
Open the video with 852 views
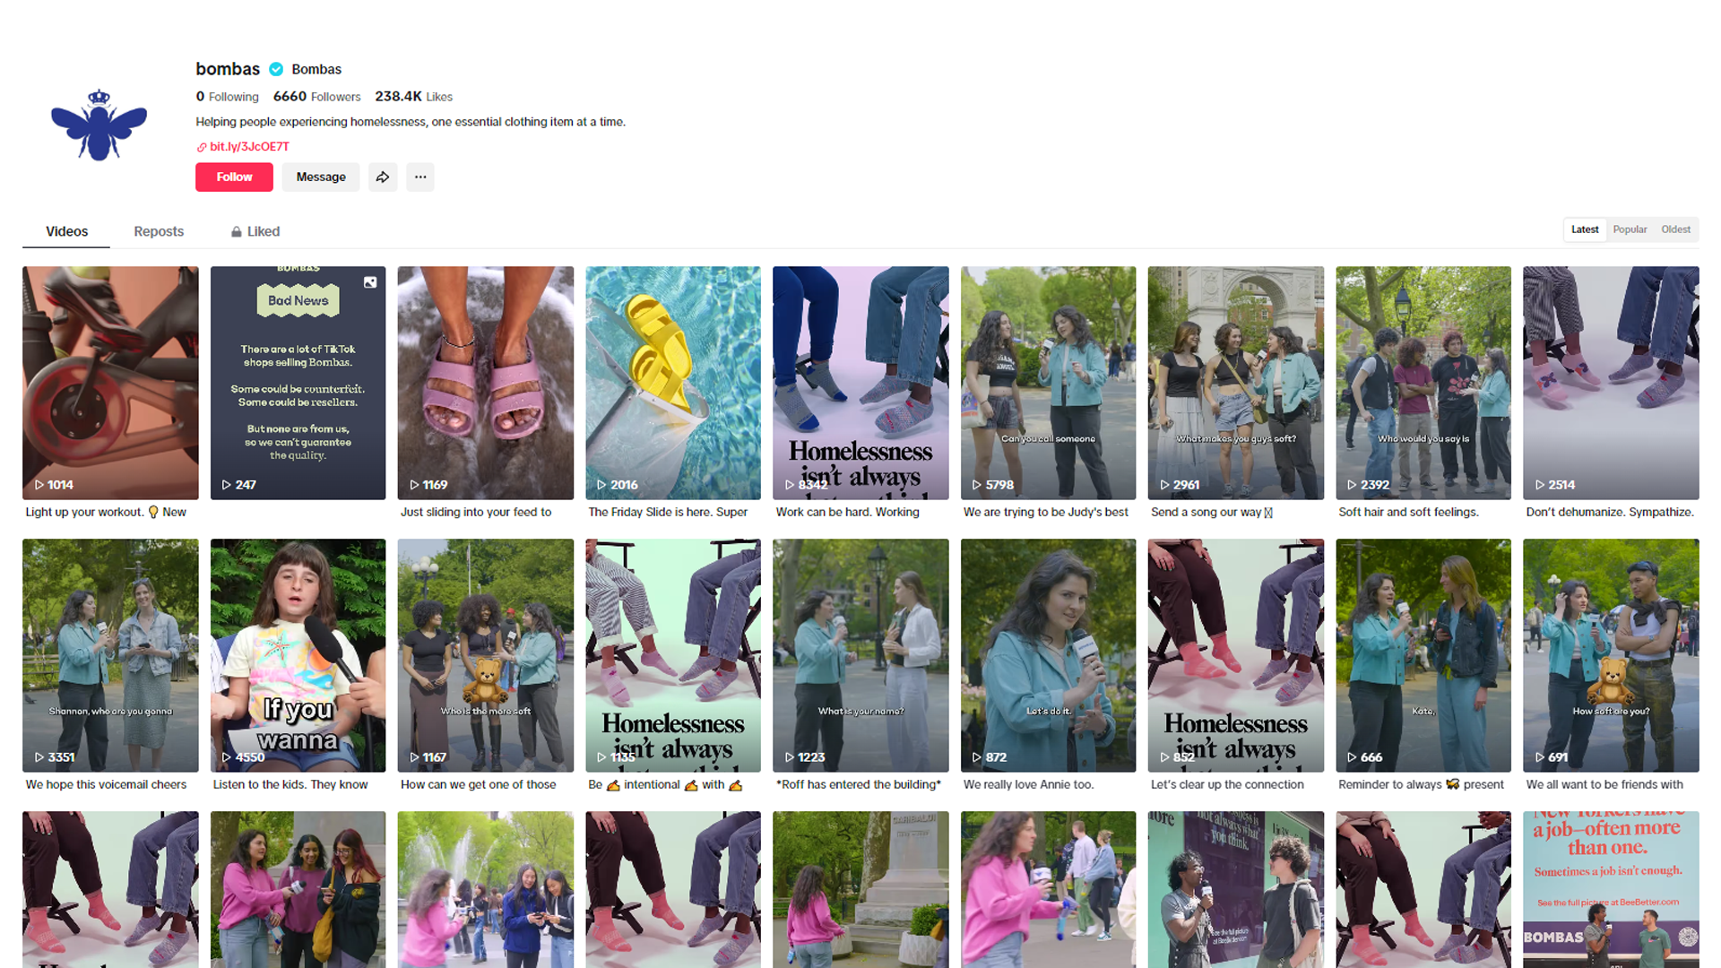pyautogui.click(x=1236, y=655)
